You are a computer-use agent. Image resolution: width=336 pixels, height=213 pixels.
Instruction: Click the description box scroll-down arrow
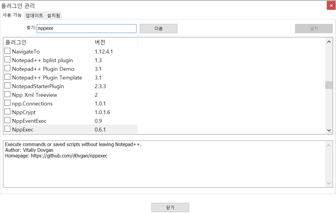point(329,183)
